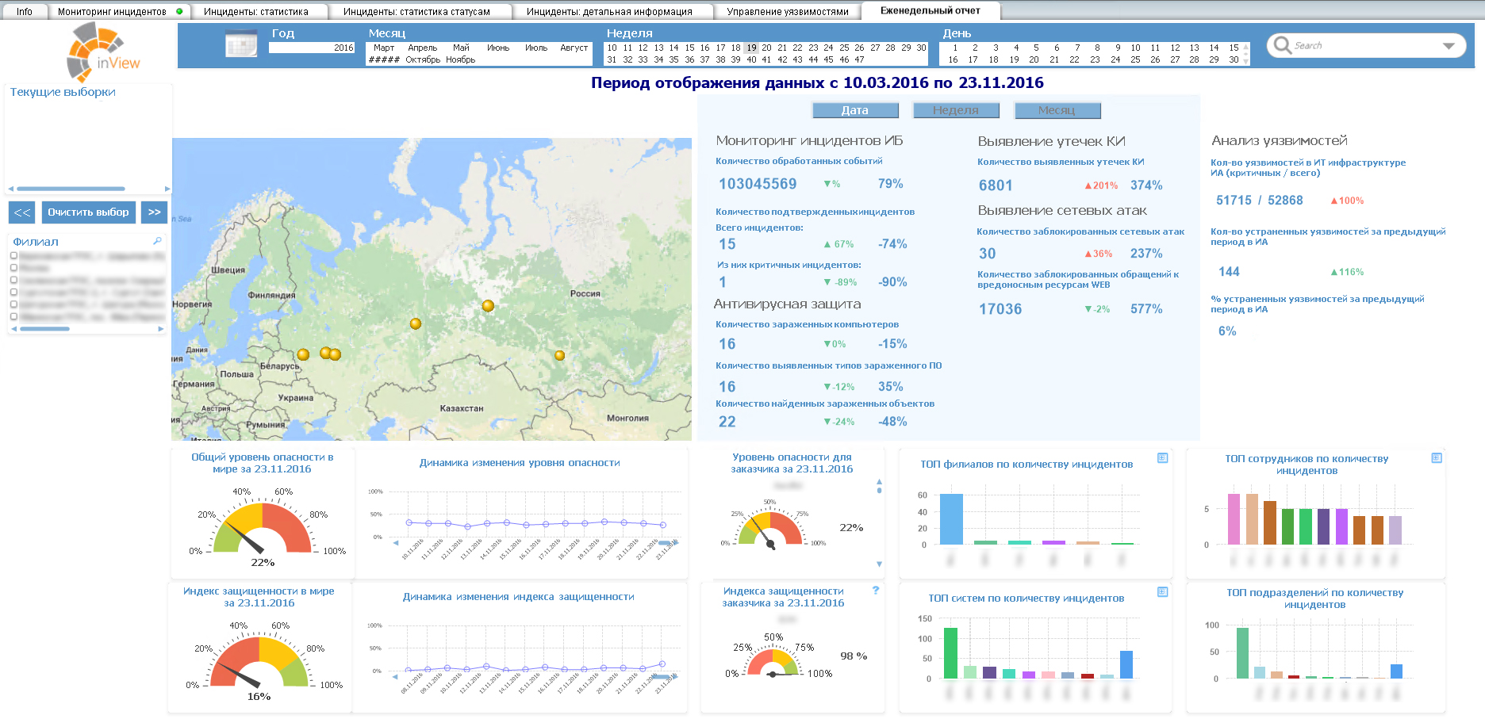Switch aggregation to Месяц
The width and height of the screenshot is (1485, 719).
pos(1057,110)
